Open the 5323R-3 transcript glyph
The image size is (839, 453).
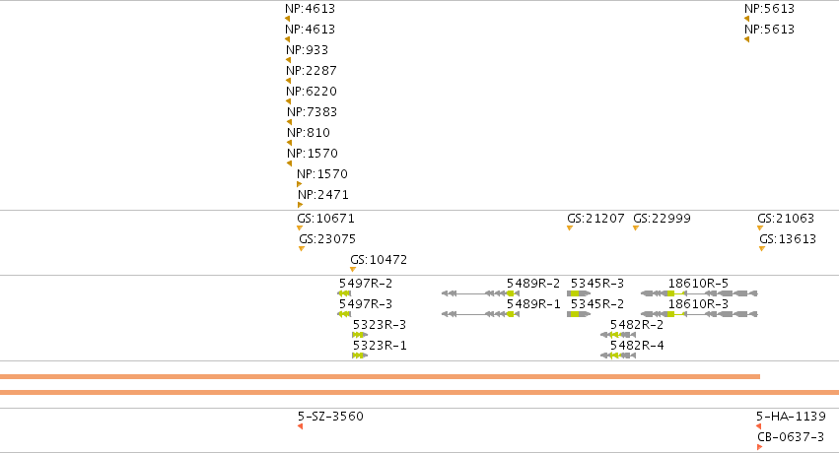click(360, 335)
